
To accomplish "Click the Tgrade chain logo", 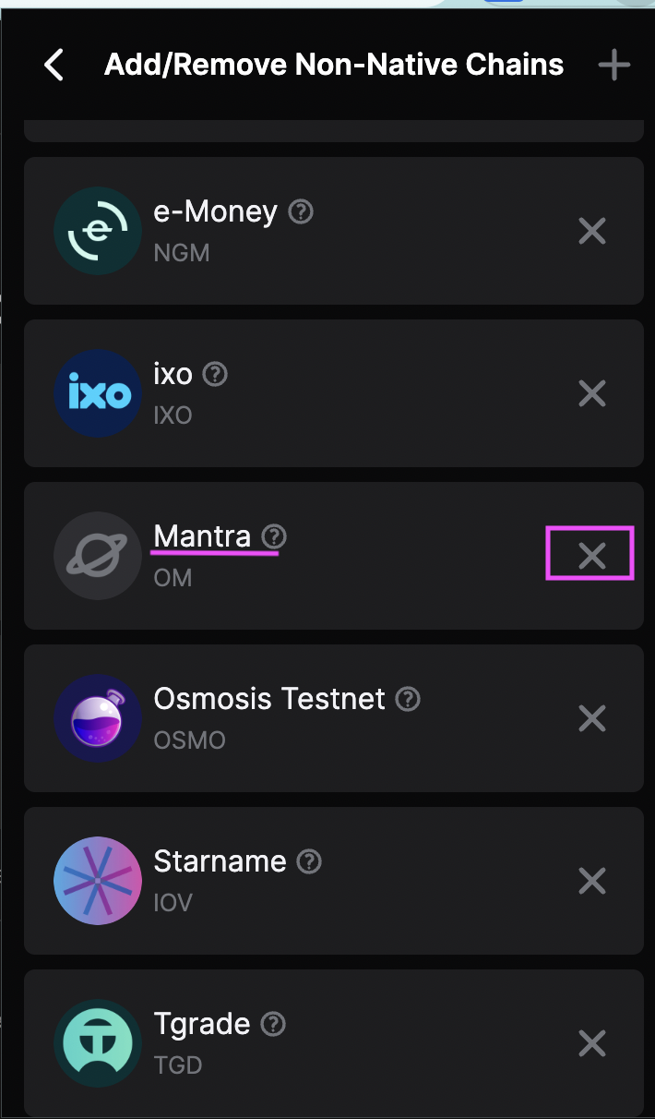I will coord(98,1043).
